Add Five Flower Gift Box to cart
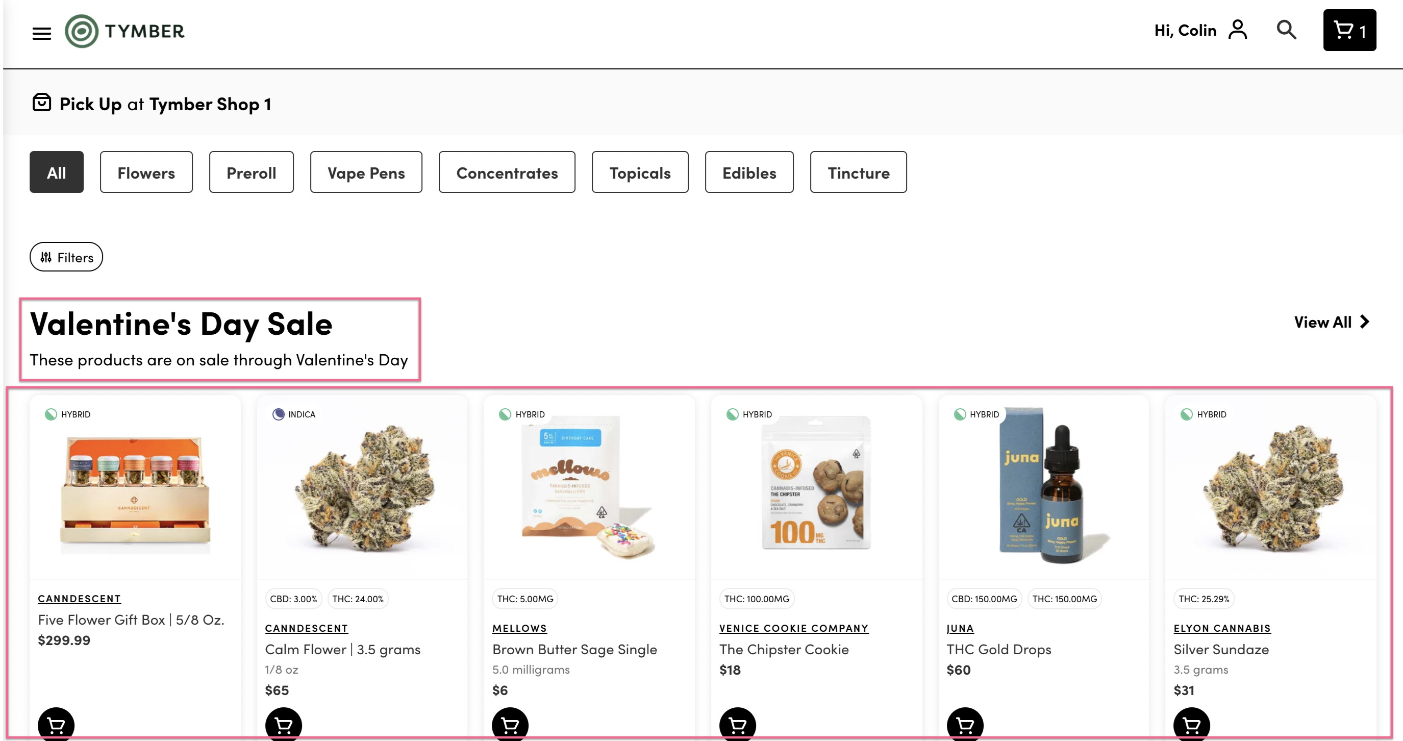Viewport: 1403px width, 741px height. pos(56,725)
